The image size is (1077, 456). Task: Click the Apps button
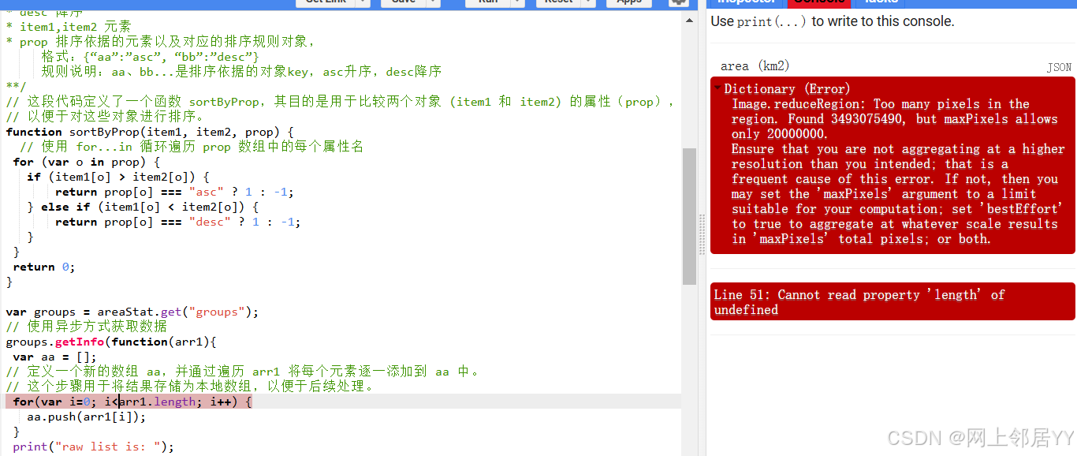(x=628, y=2)
